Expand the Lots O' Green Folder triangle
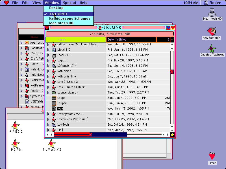Viewport: 226px width, 169px height. click(x=48, y=87)
